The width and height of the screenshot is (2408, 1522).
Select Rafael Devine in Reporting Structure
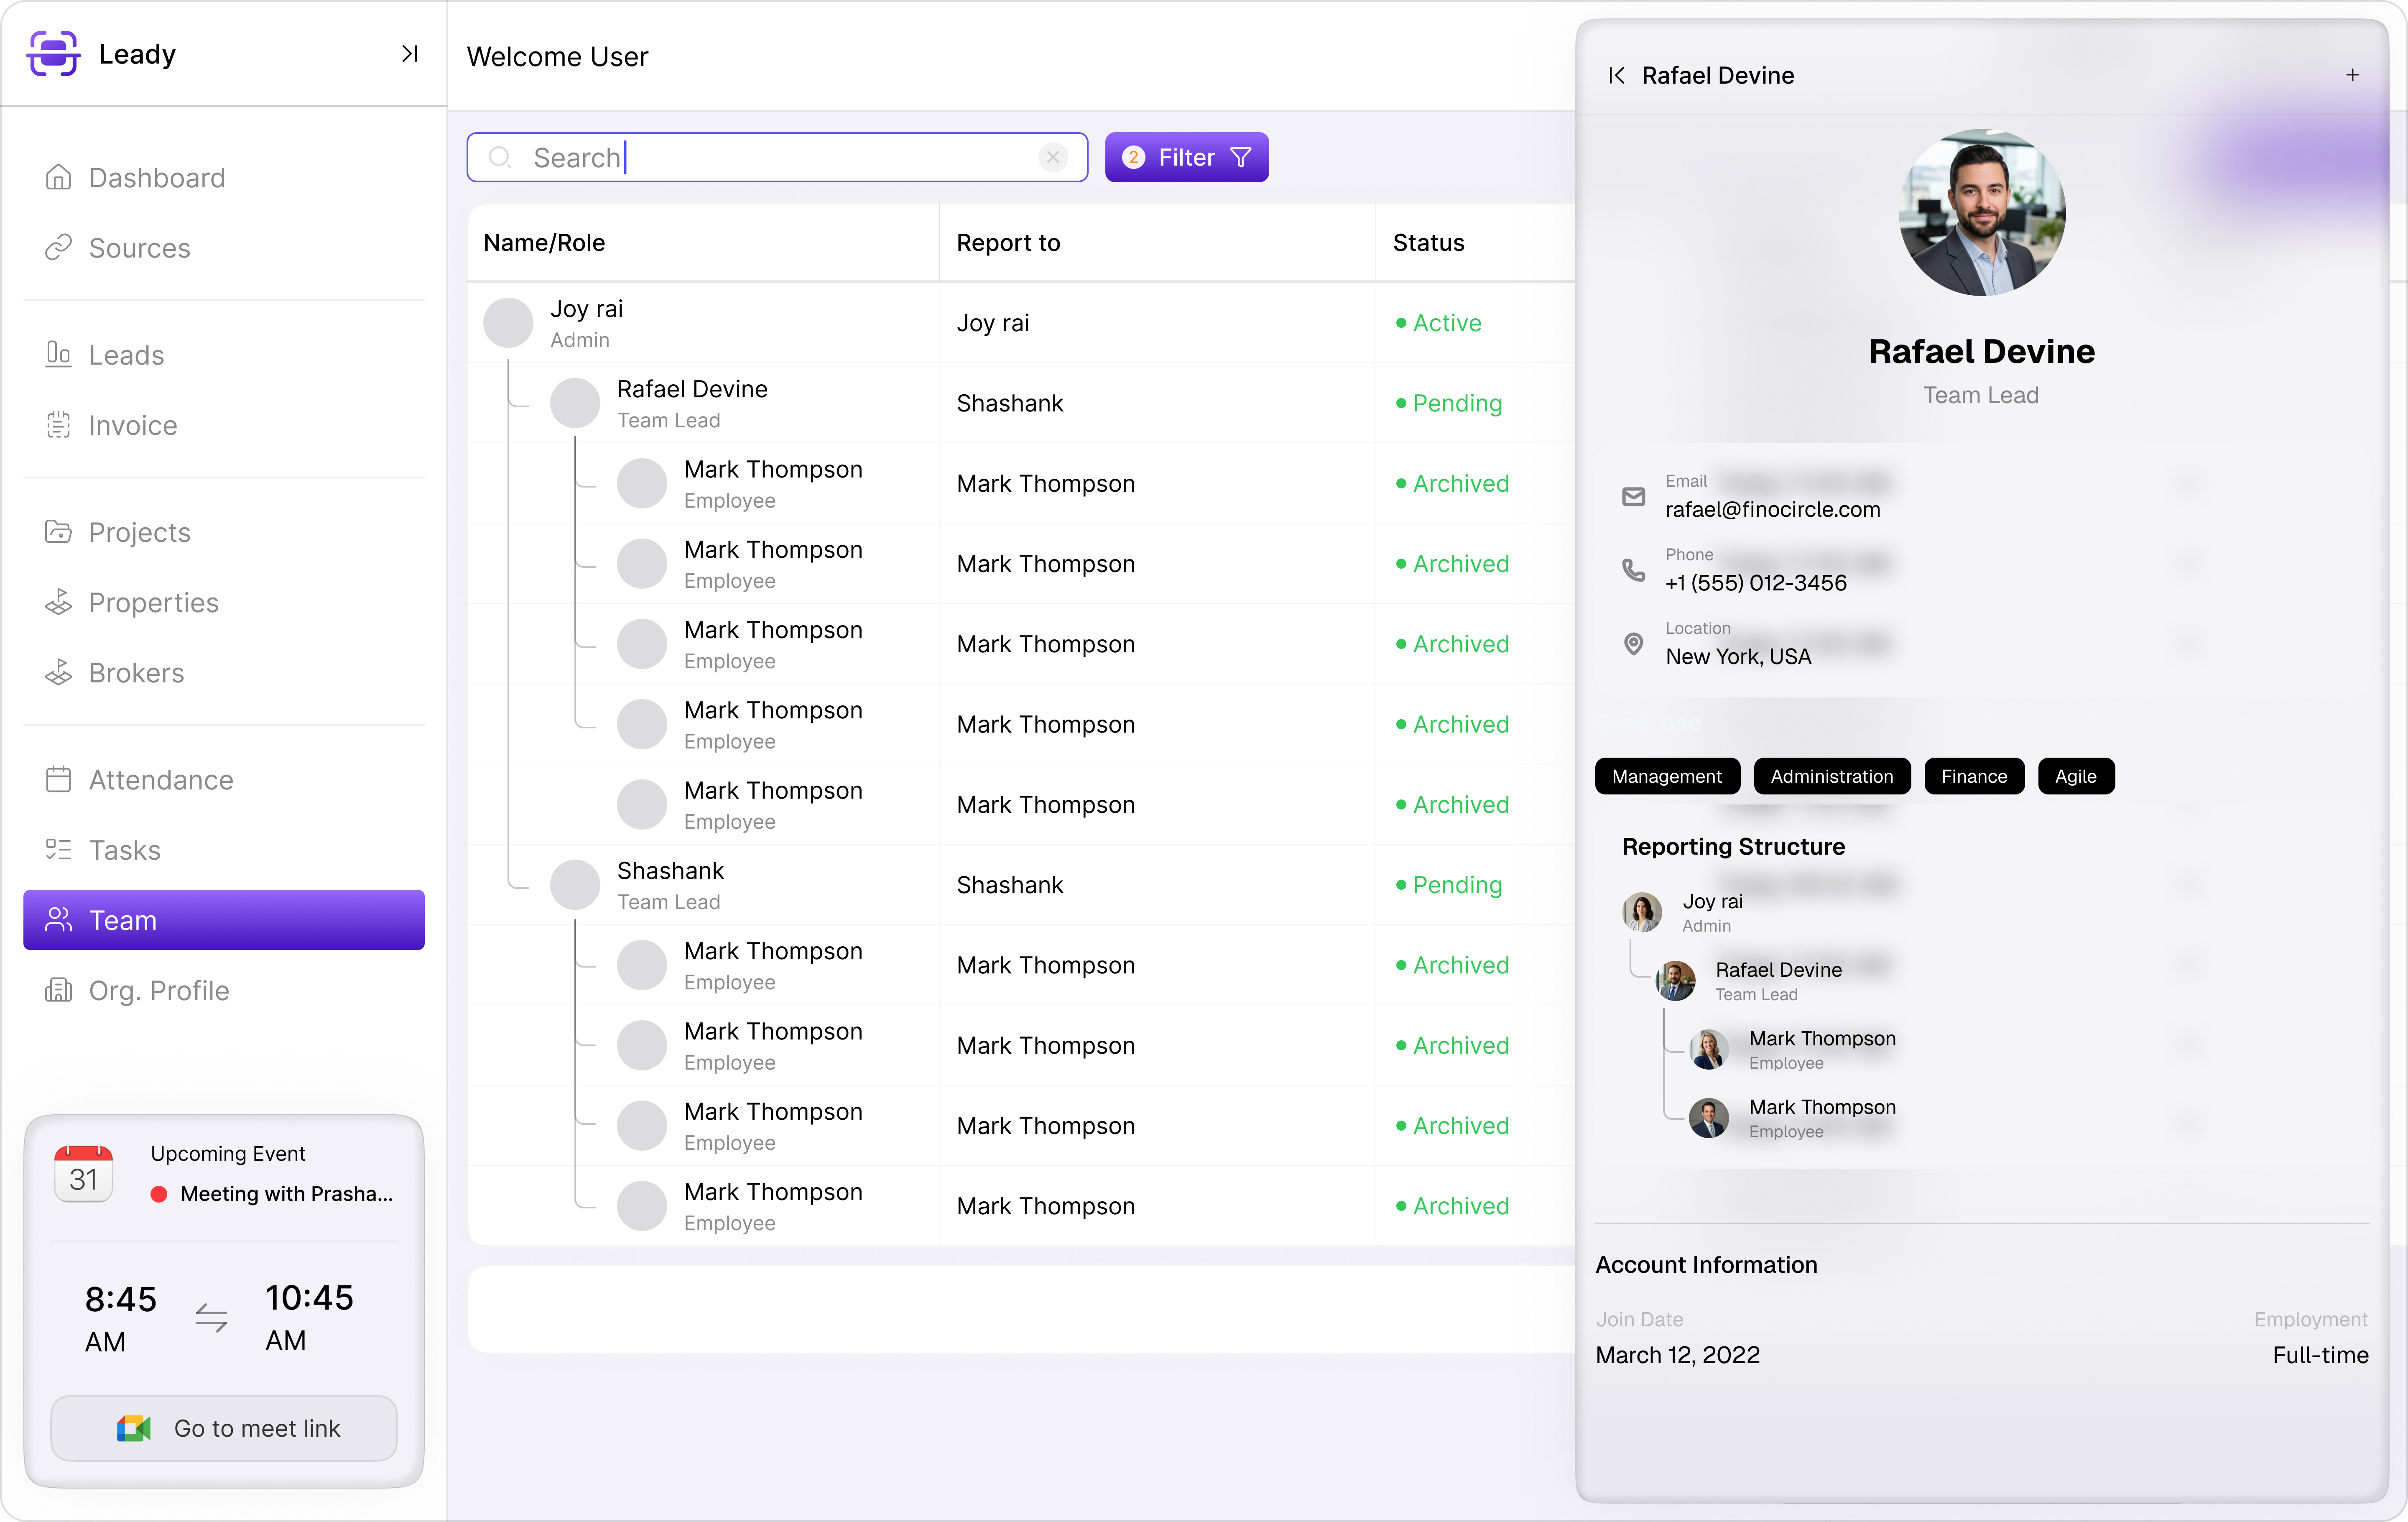(x=1750, y=981)
